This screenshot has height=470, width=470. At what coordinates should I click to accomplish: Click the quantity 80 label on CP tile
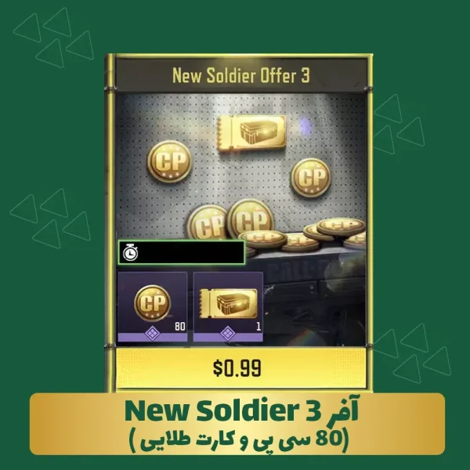click(x=180, y=326)
